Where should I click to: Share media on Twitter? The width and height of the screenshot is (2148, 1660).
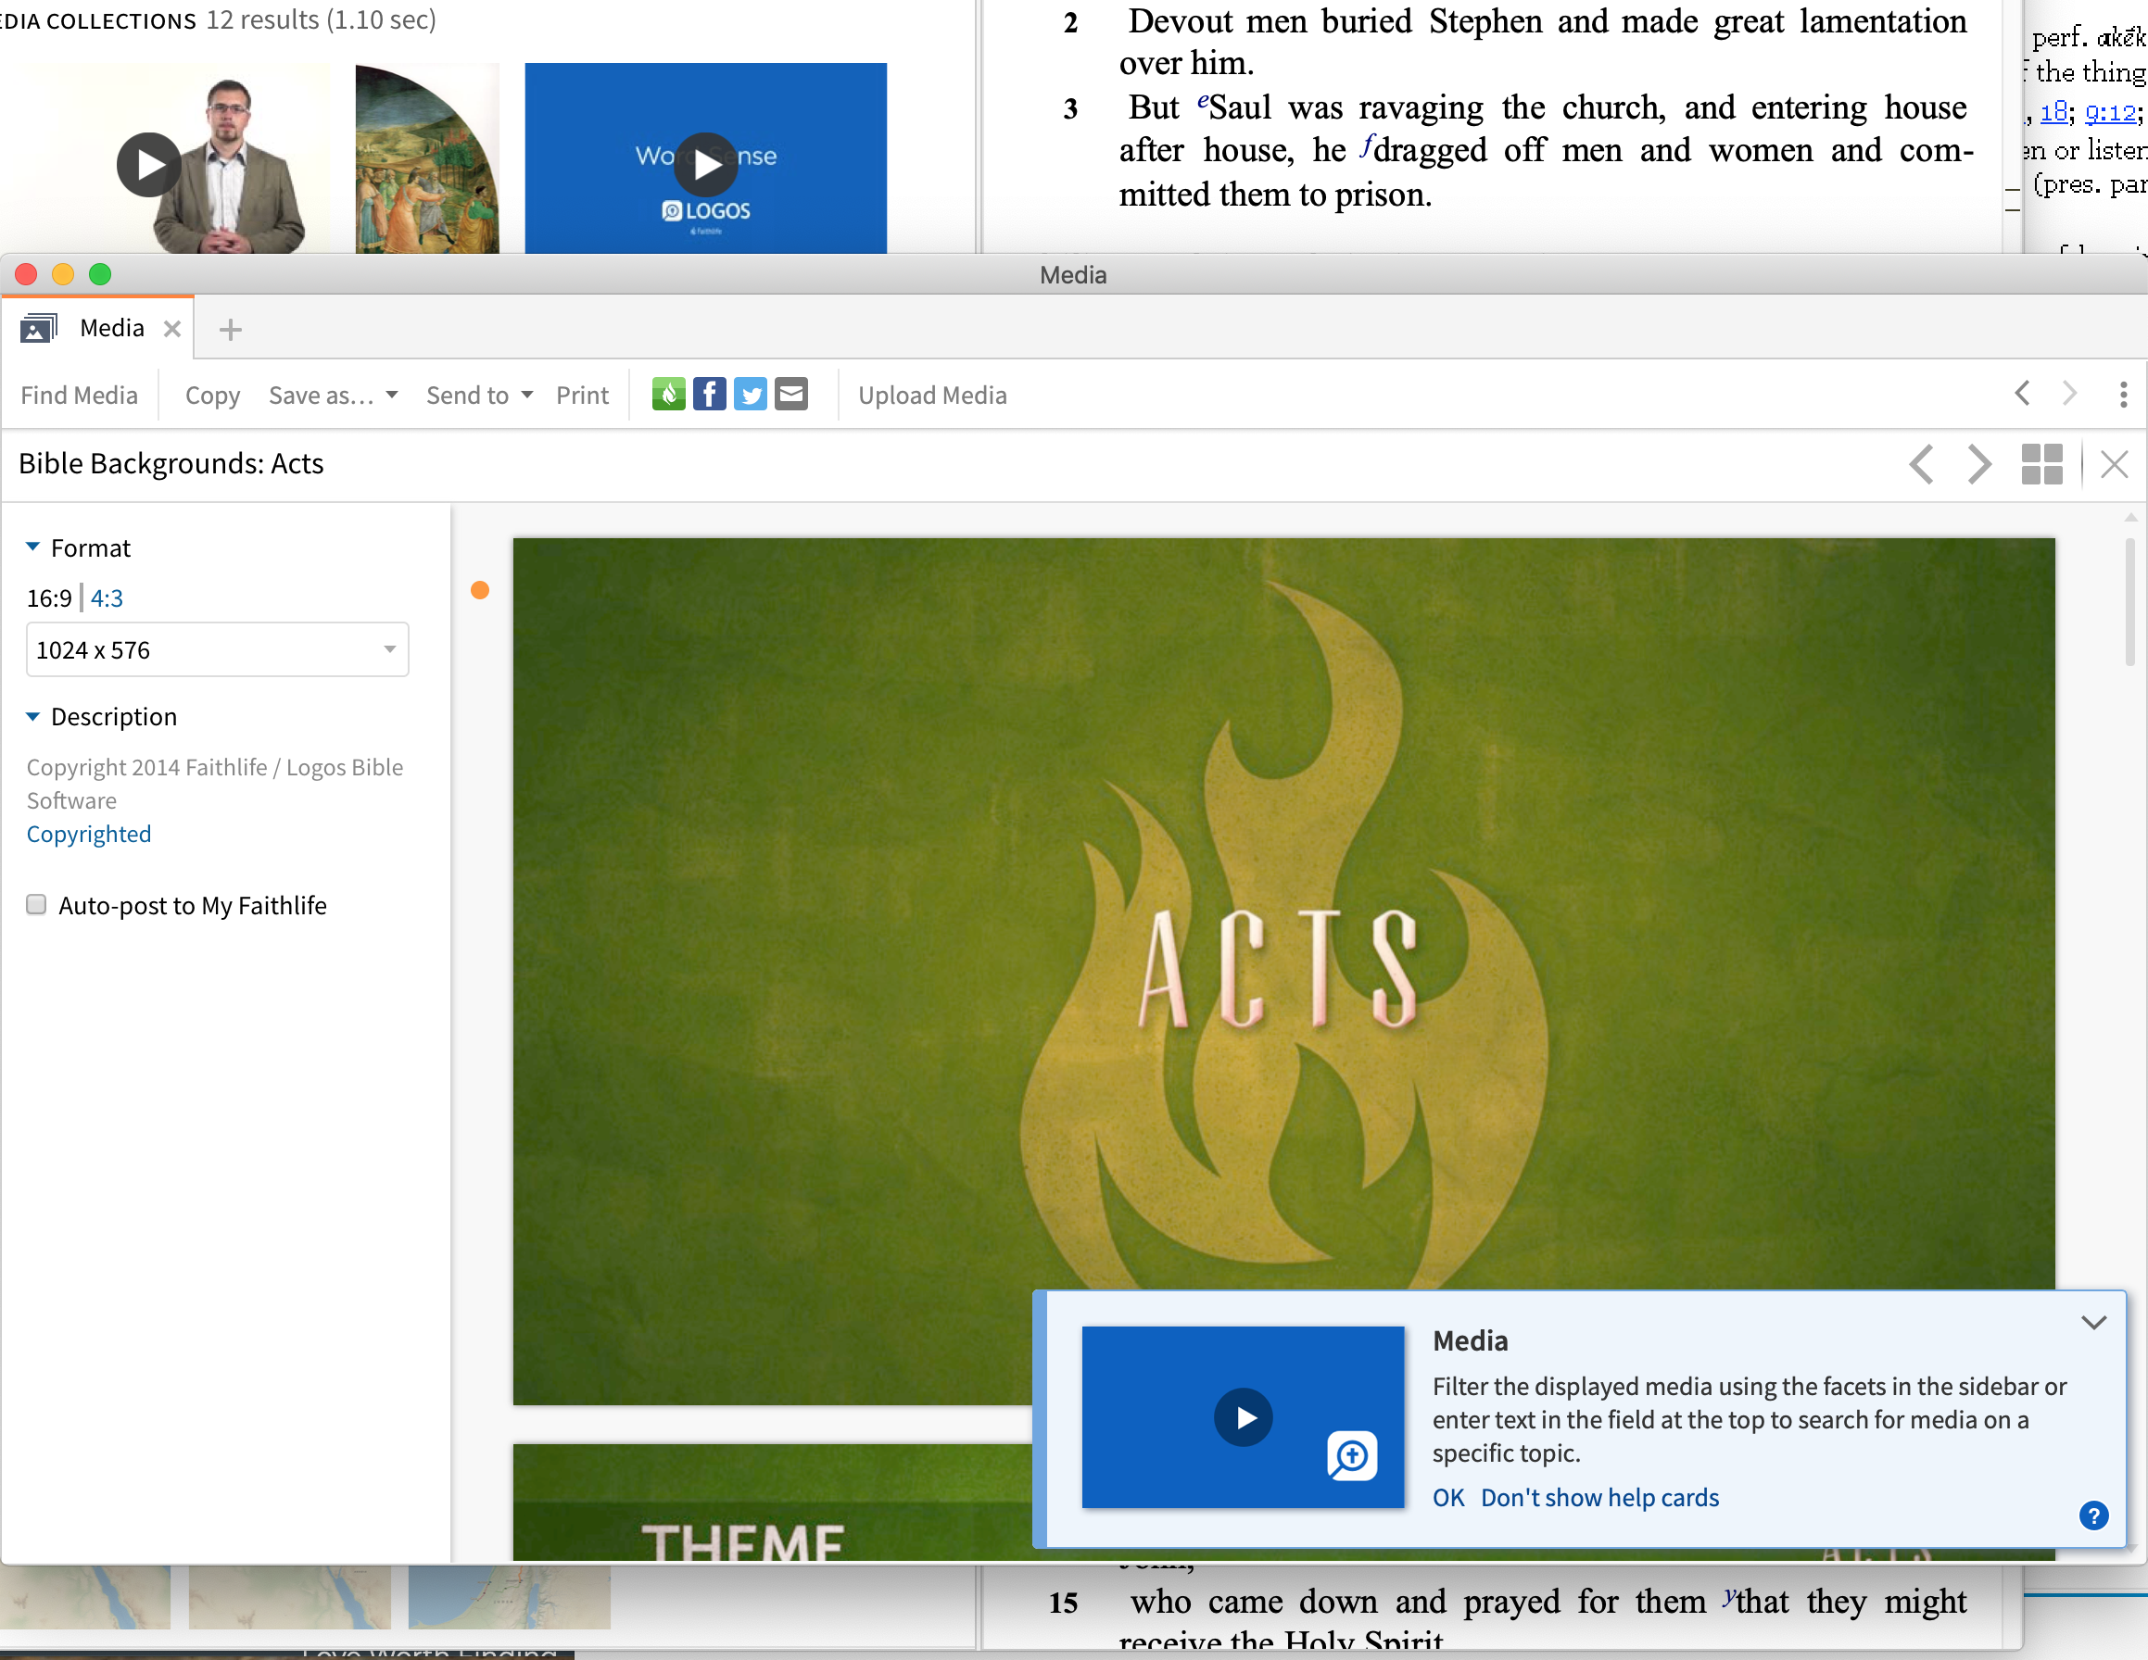pos(751,395)
